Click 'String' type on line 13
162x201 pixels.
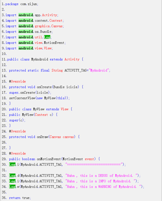pyautogui.click(x=57, y=70)
